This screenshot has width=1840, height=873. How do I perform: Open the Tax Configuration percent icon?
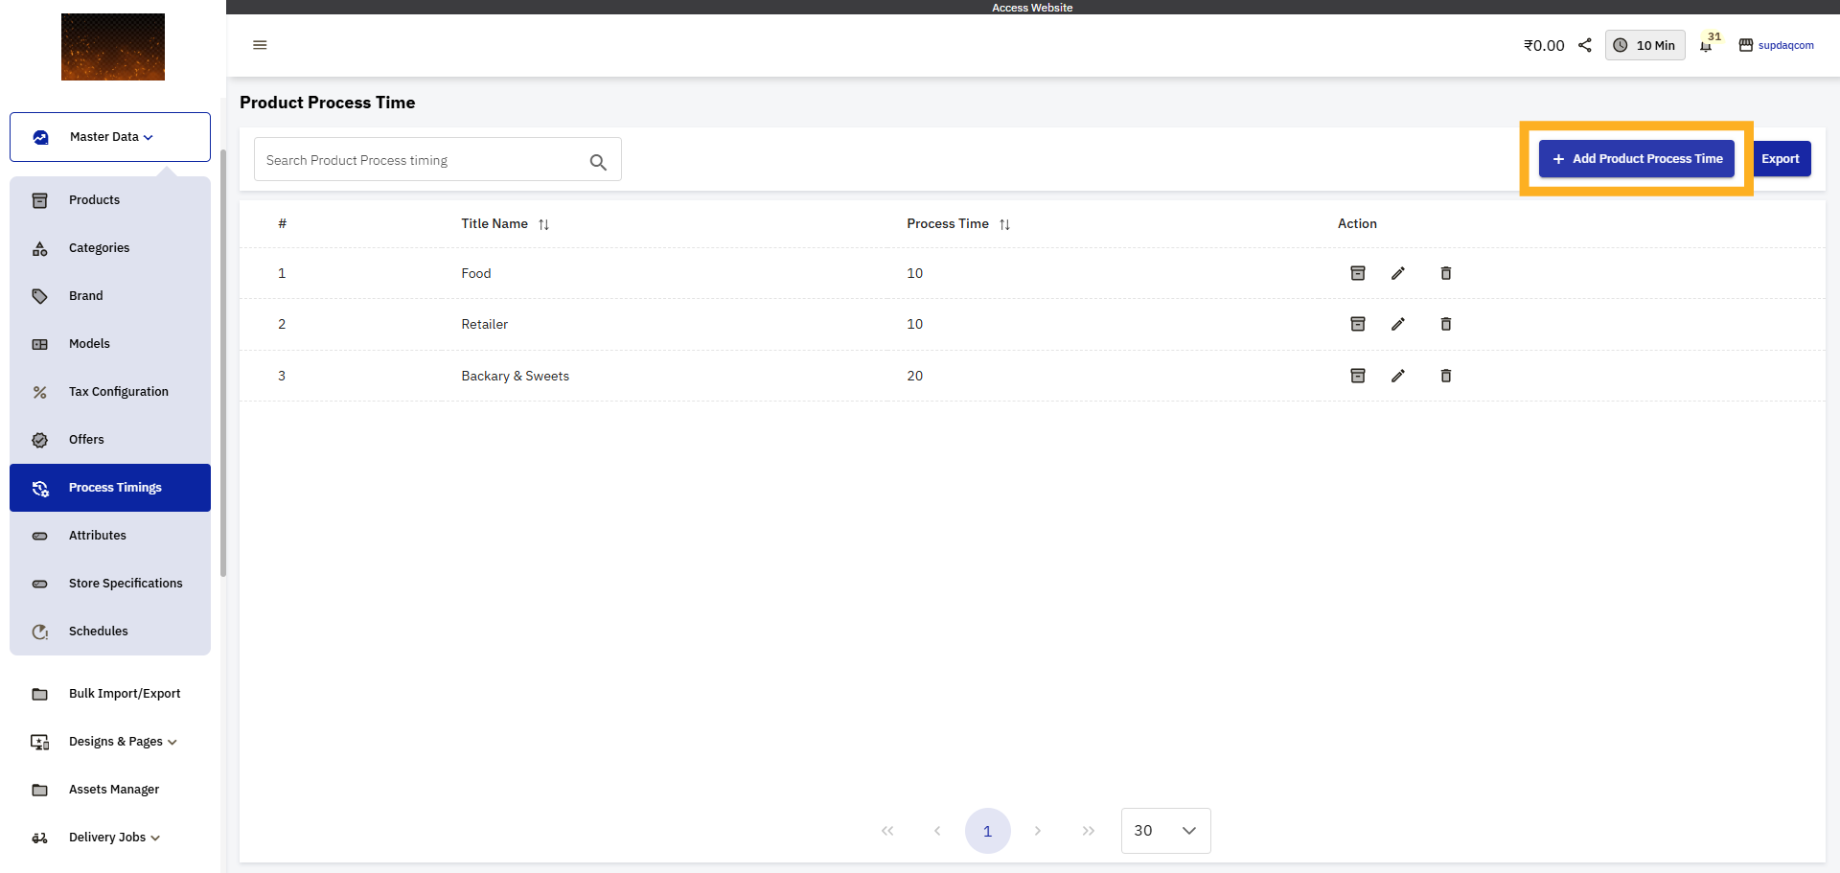[39, 391]
